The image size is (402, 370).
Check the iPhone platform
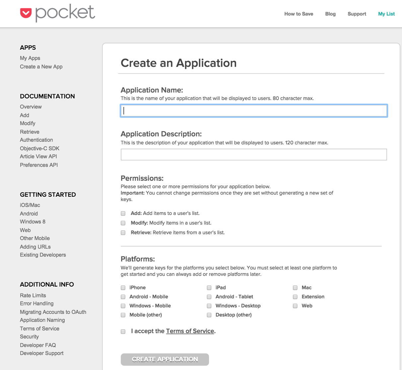tap(123, 288)
